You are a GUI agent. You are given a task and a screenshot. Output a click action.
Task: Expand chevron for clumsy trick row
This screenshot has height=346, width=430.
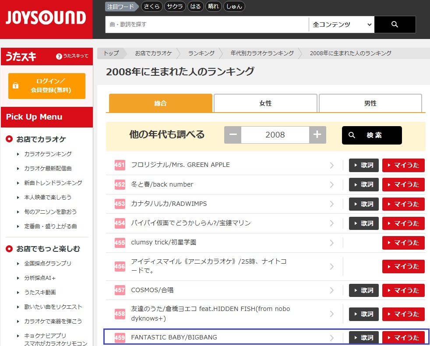tap(331, 243)
